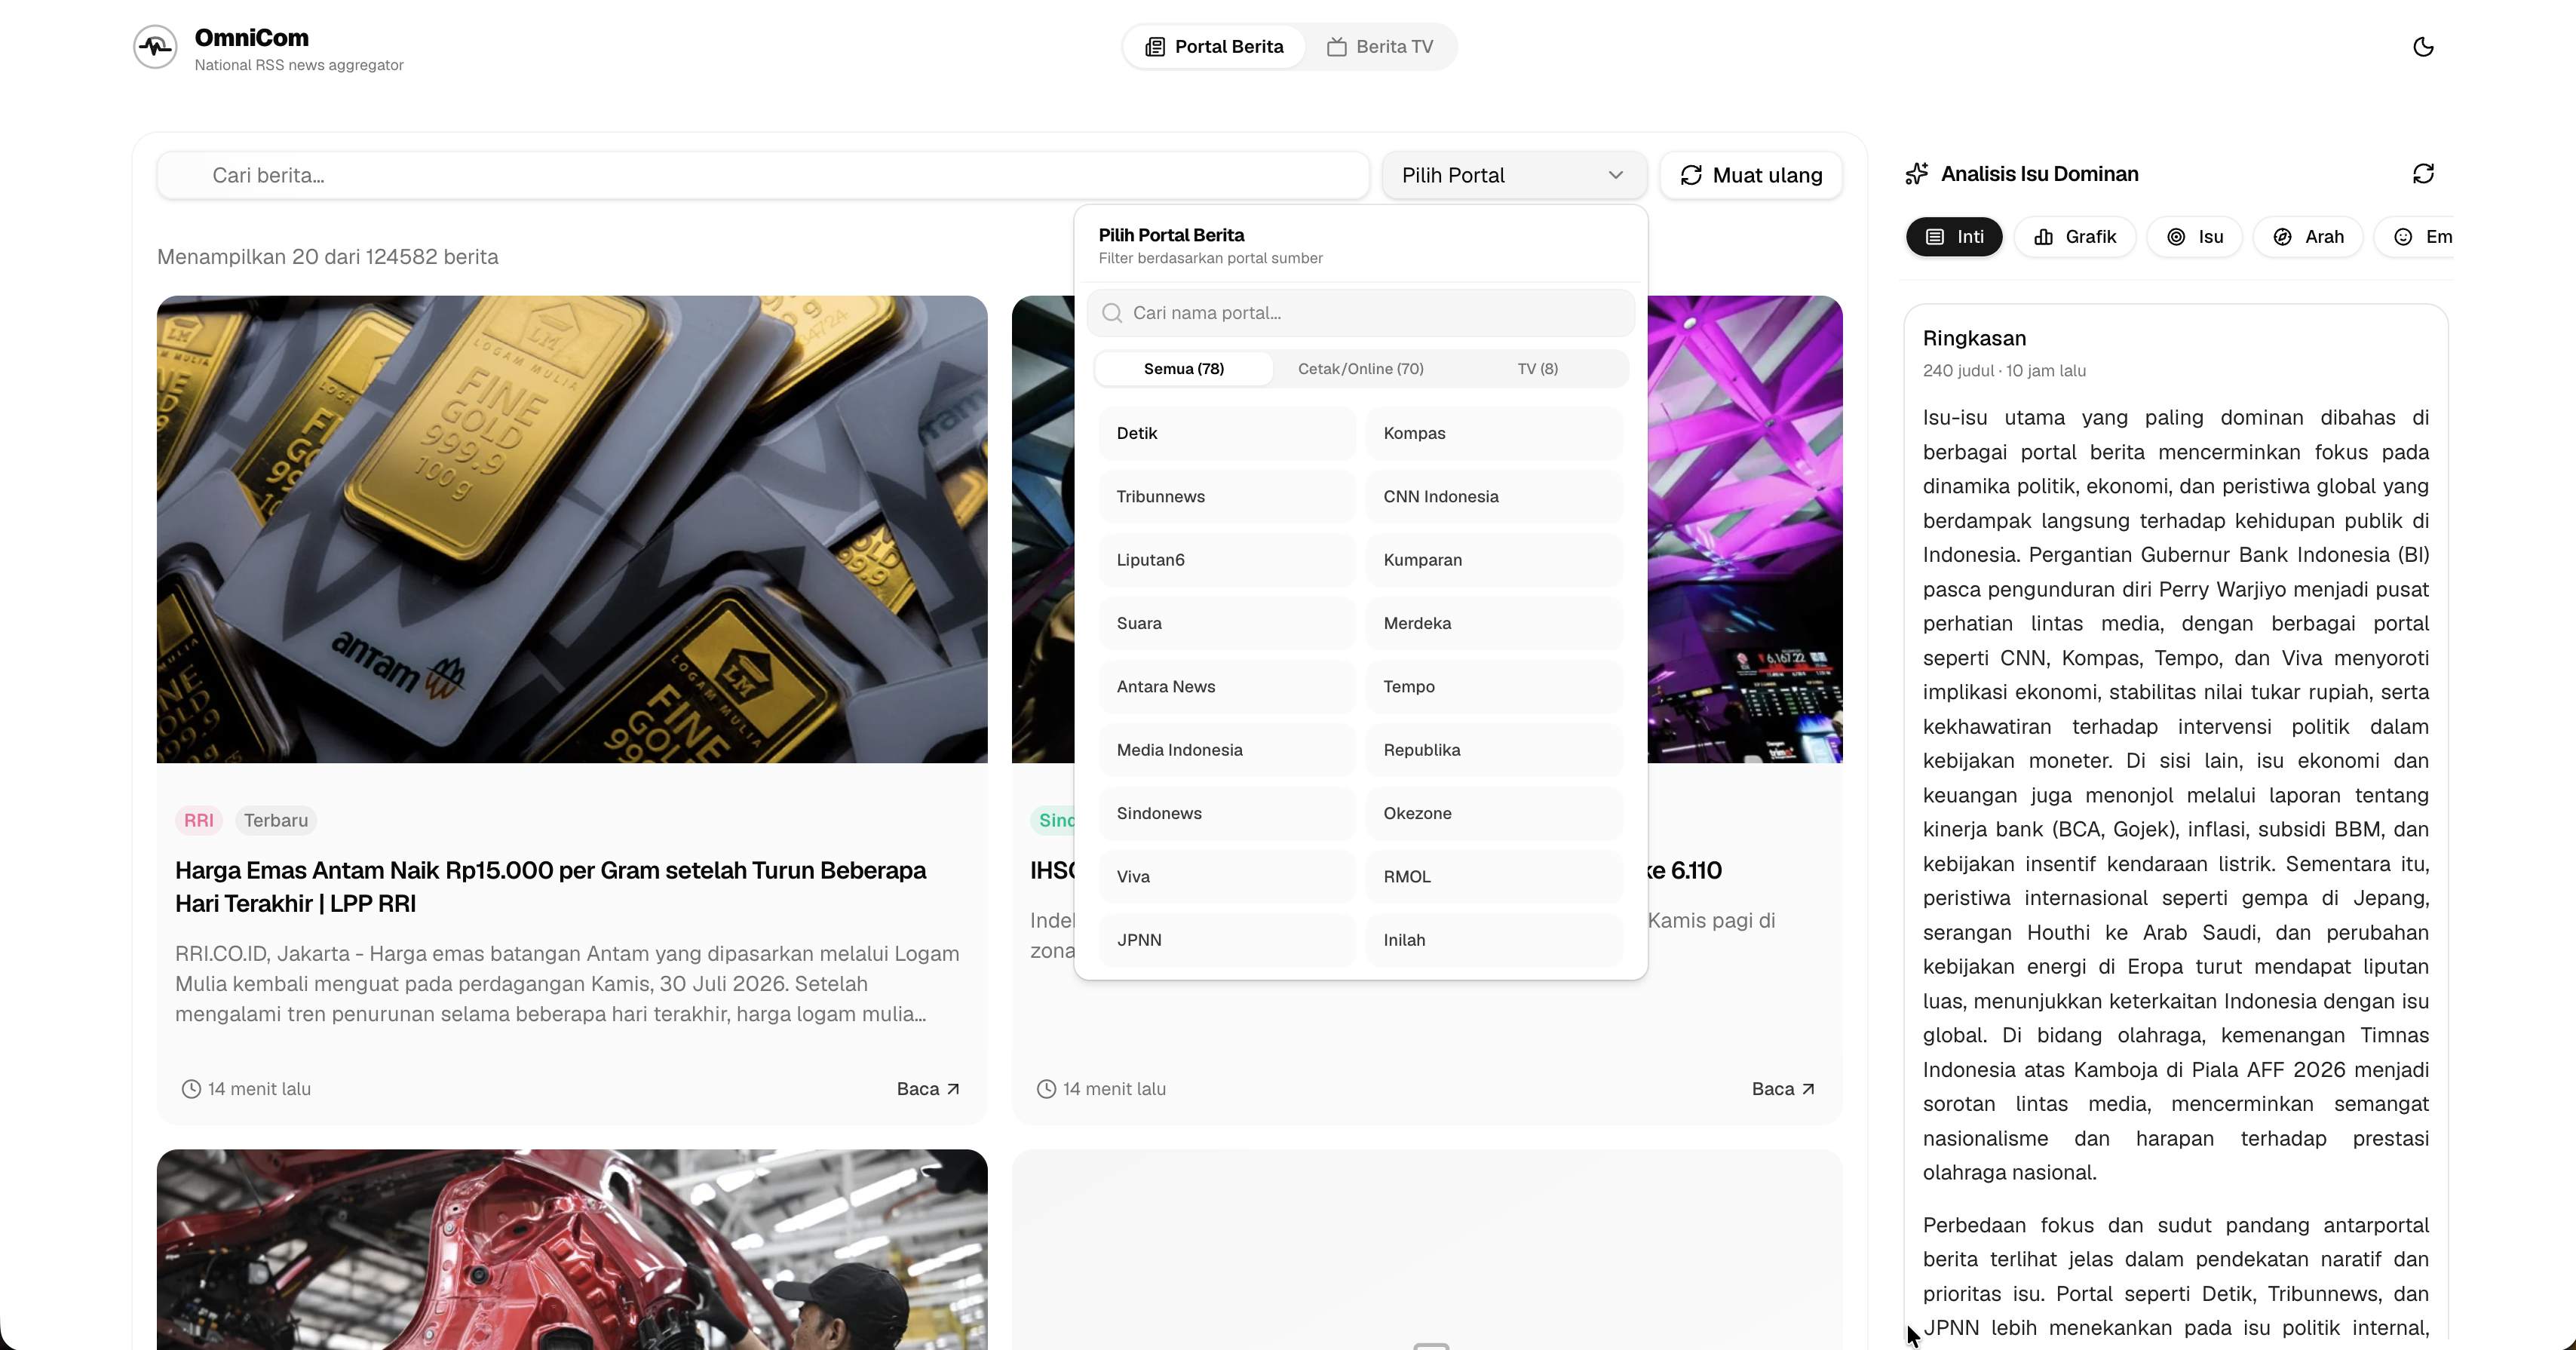
Task: Select the Arah analysis tab
Action: [2308, 237]
